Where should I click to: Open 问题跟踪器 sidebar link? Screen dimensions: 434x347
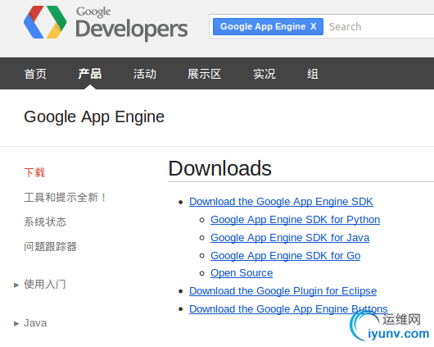[x=51, y=246]
